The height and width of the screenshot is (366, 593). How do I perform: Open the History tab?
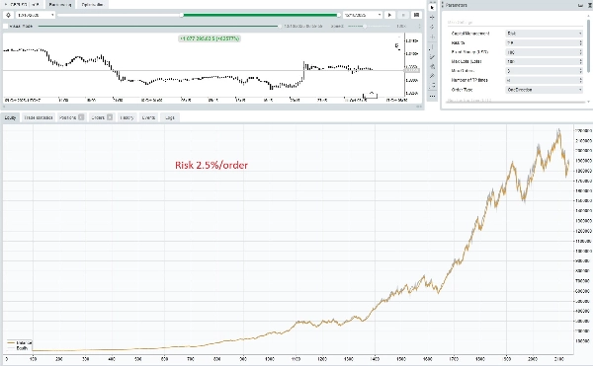pyautogui.click(x=127, y=117)
